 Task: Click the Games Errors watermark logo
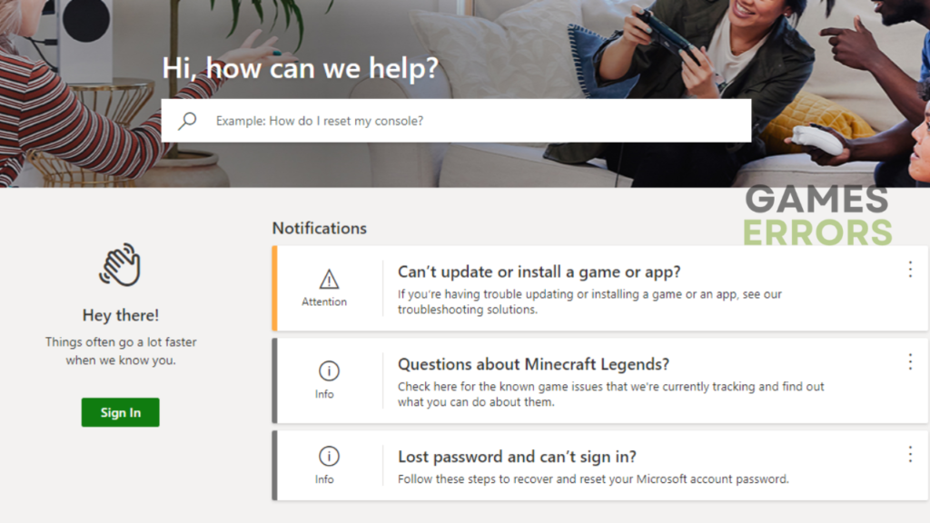tap(817, 215)
